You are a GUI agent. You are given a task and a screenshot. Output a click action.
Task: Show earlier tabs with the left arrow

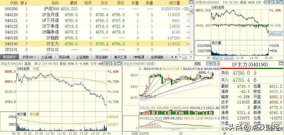(172, 57)
